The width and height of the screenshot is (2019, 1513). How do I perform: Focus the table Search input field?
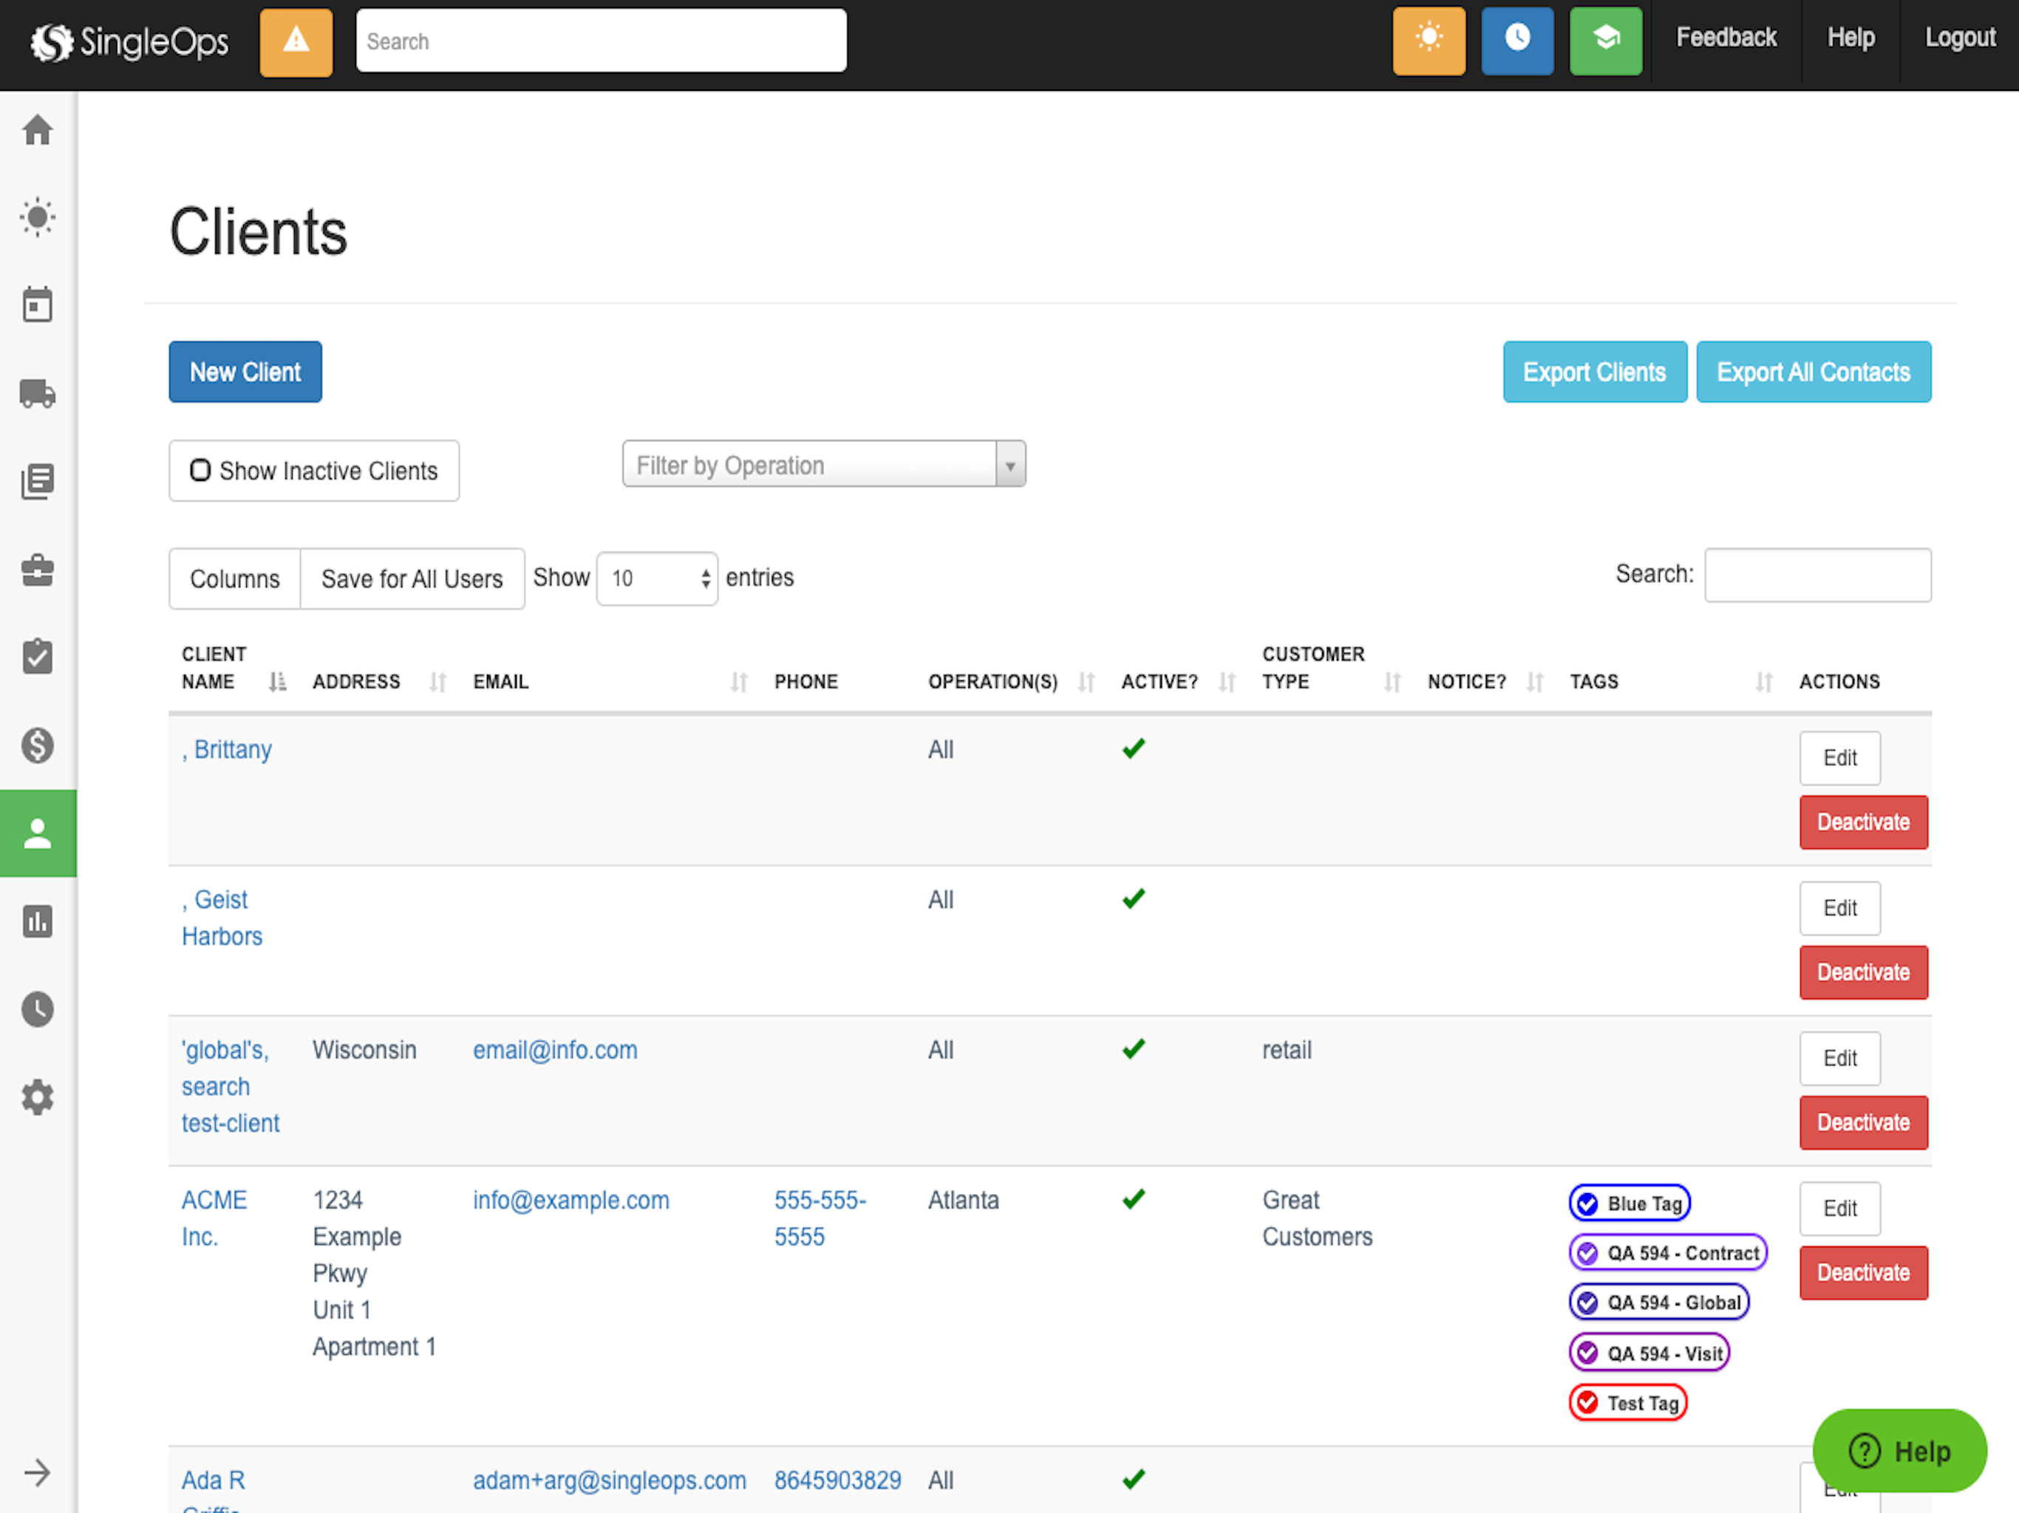(x=1817, y=576)
